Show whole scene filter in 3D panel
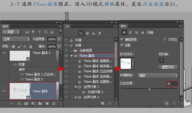The height and width of the screenshot is (113, 192). (x=81, y=33)
